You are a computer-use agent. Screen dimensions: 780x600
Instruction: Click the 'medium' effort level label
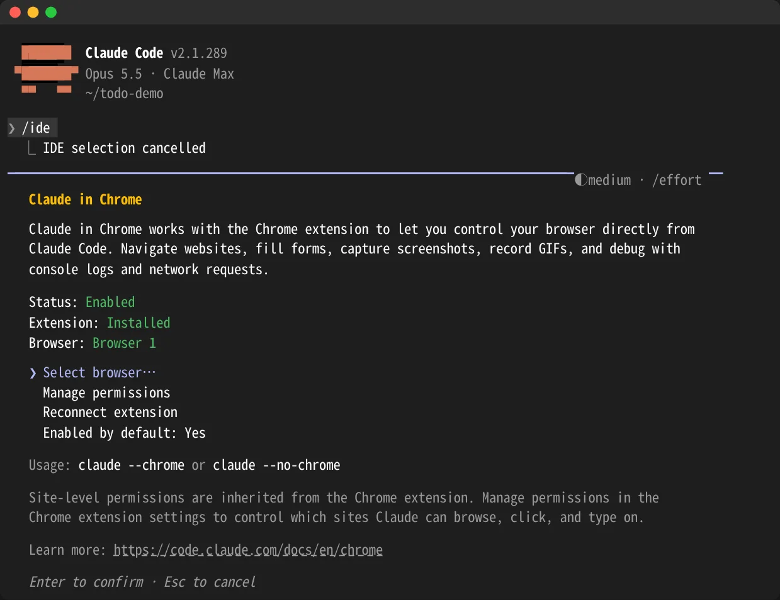click(x=609, y=180)
